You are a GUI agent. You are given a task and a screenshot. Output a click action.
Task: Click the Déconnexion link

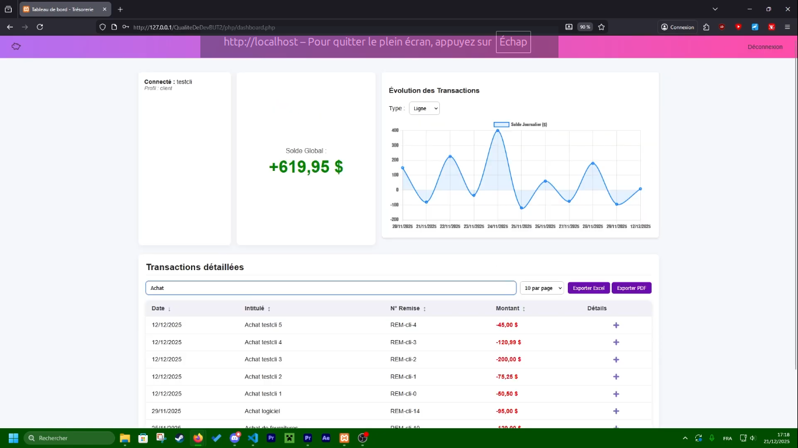pyautogui.click(x=765, y=47)
